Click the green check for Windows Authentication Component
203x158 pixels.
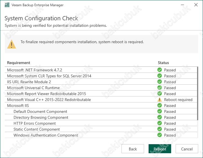click(x=160, y=135)
